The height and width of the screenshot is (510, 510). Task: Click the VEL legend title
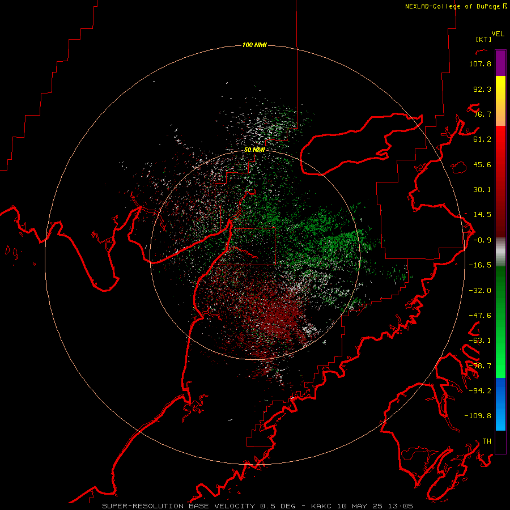click(498, 34)
